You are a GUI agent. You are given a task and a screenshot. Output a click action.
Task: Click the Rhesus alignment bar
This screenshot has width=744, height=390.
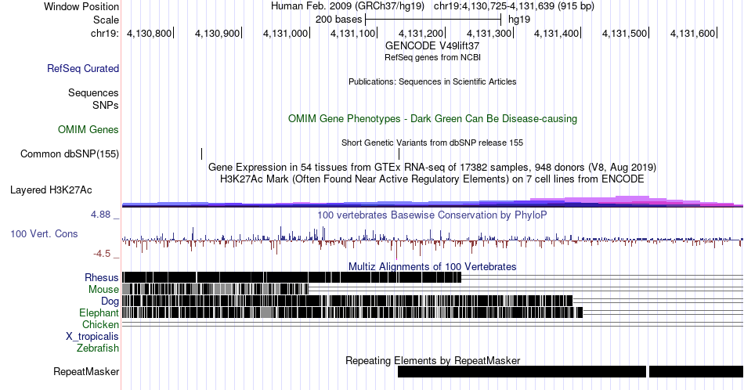coord(292,277)
